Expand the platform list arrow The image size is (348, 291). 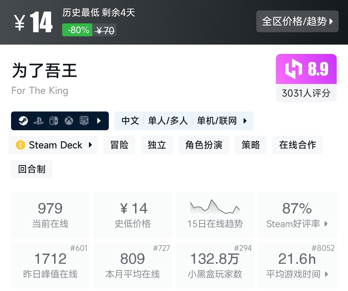point(99,121)
